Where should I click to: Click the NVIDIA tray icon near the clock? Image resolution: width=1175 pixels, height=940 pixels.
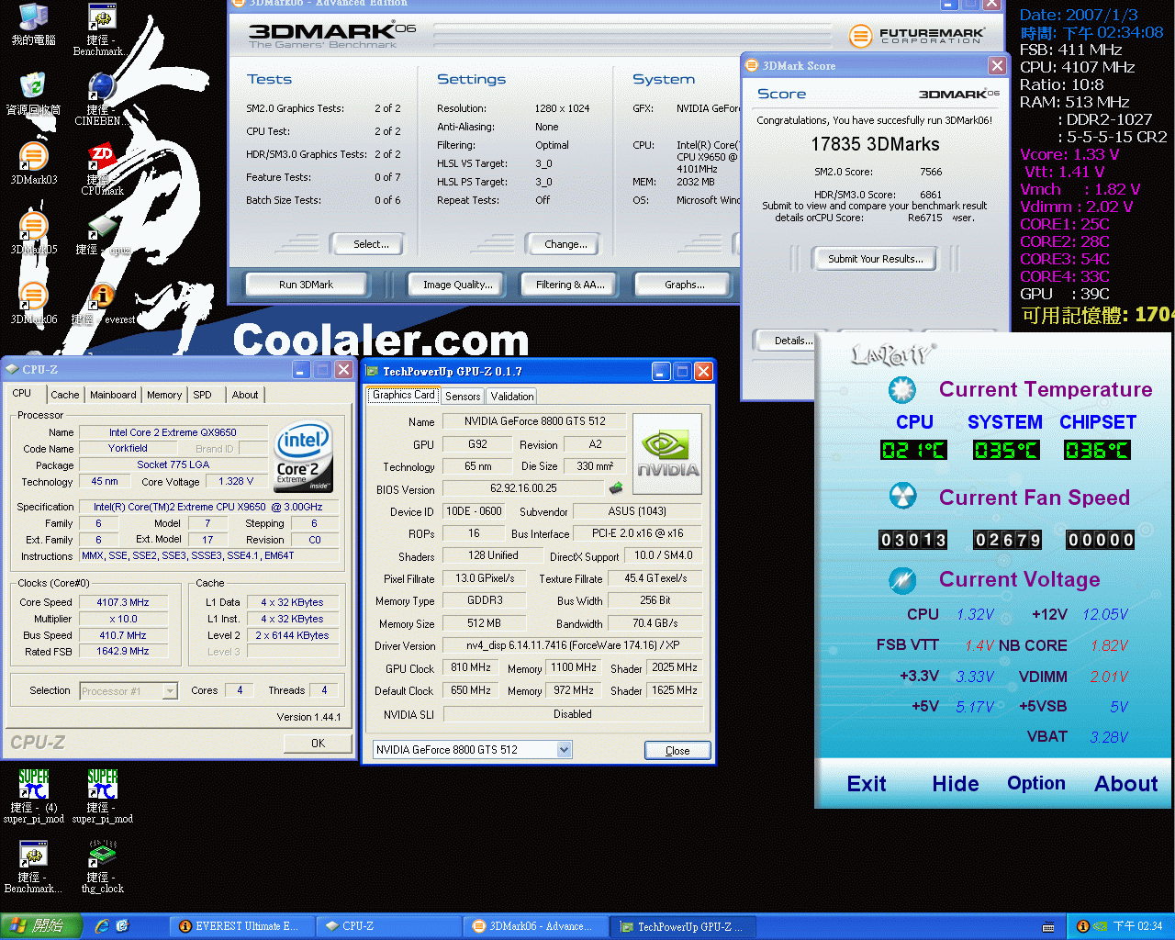pyautogui.click(x=1100, y=926)
